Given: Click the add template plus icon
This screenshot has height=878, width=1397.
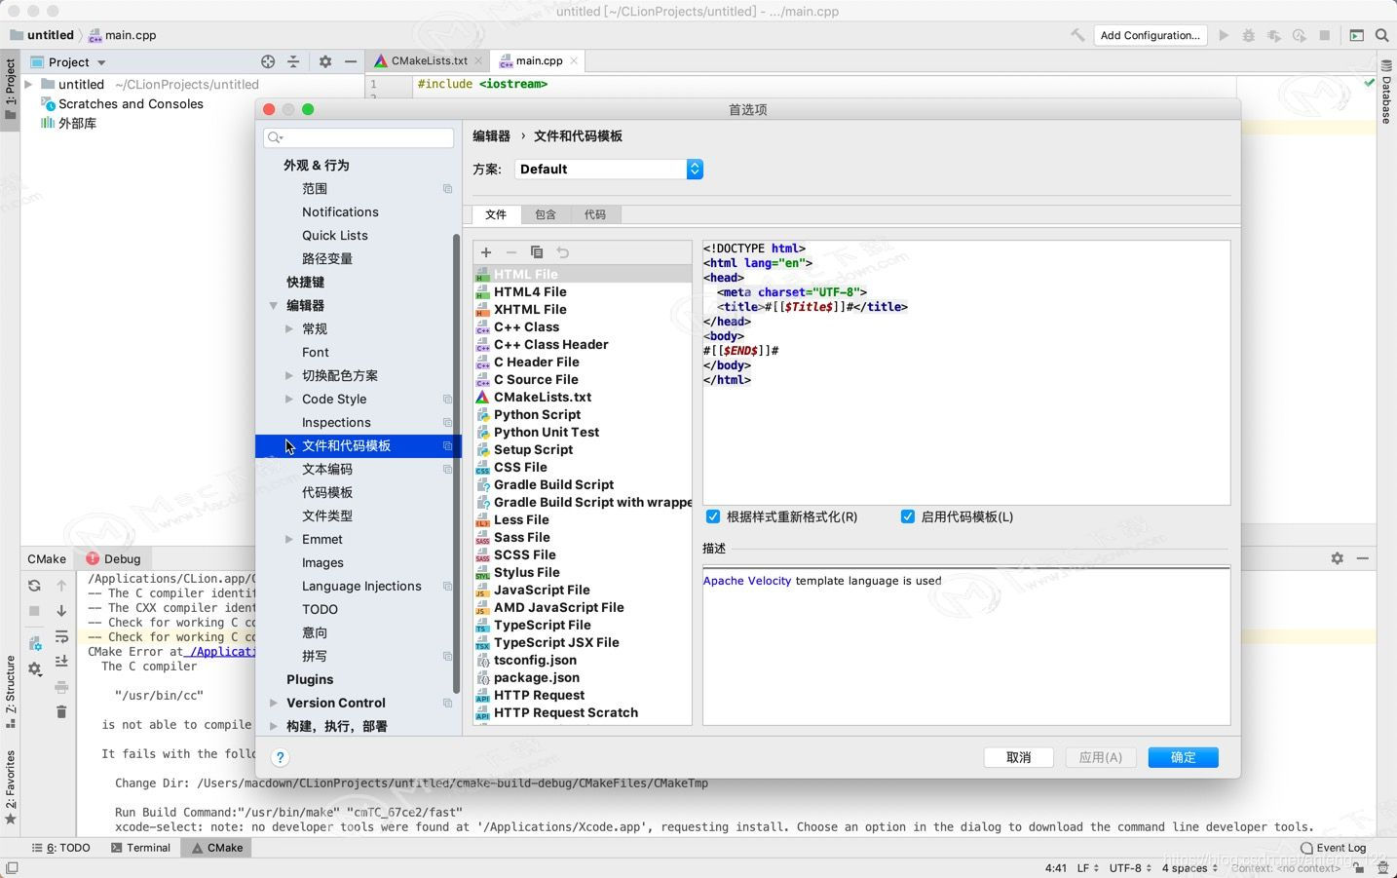Looking at the screenshot, I should pos(486,252).
